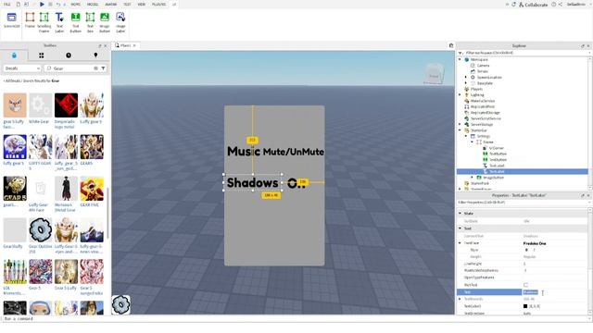The image size is (593, 333).
Task: Click the Filter Properties search field
Action: click(524, 203)
